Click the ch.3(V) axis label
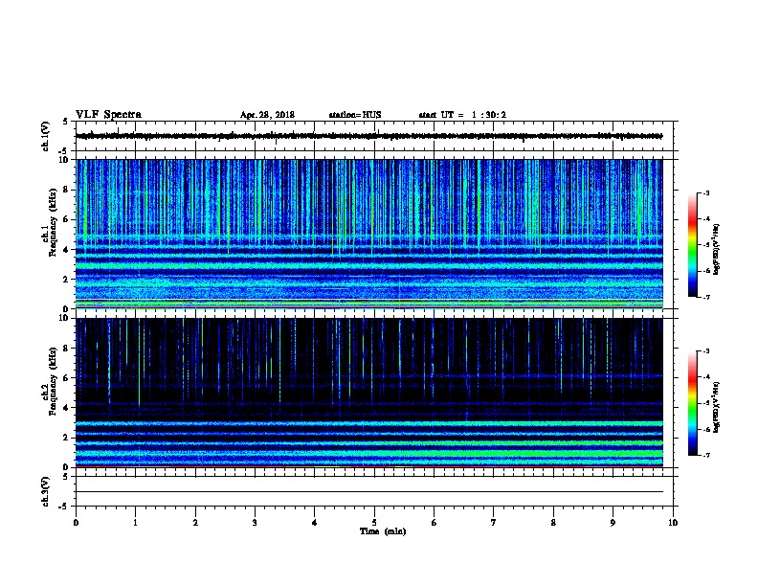 click(45, 491)
